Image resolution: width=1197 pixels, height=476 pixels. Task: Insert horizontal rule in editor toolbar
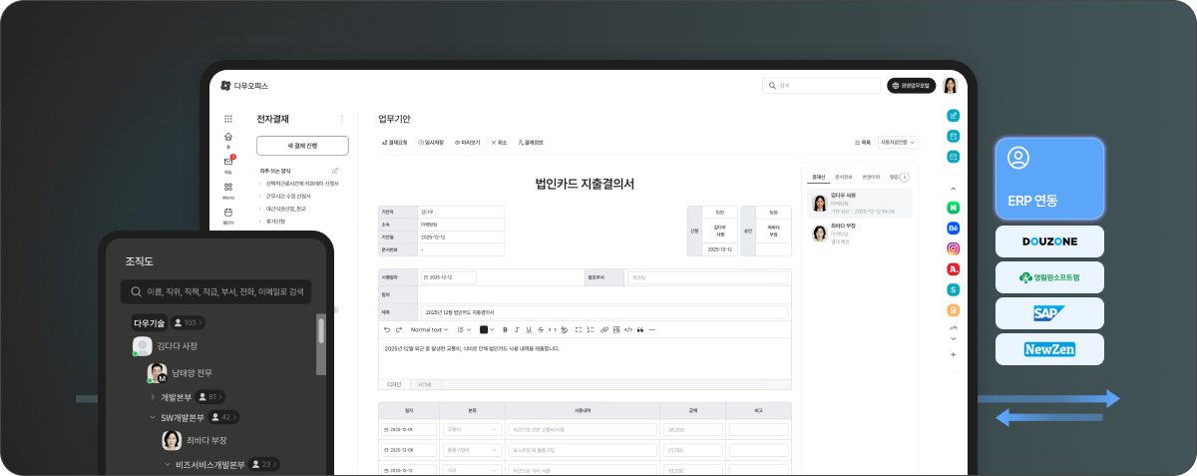click(652, 329)
